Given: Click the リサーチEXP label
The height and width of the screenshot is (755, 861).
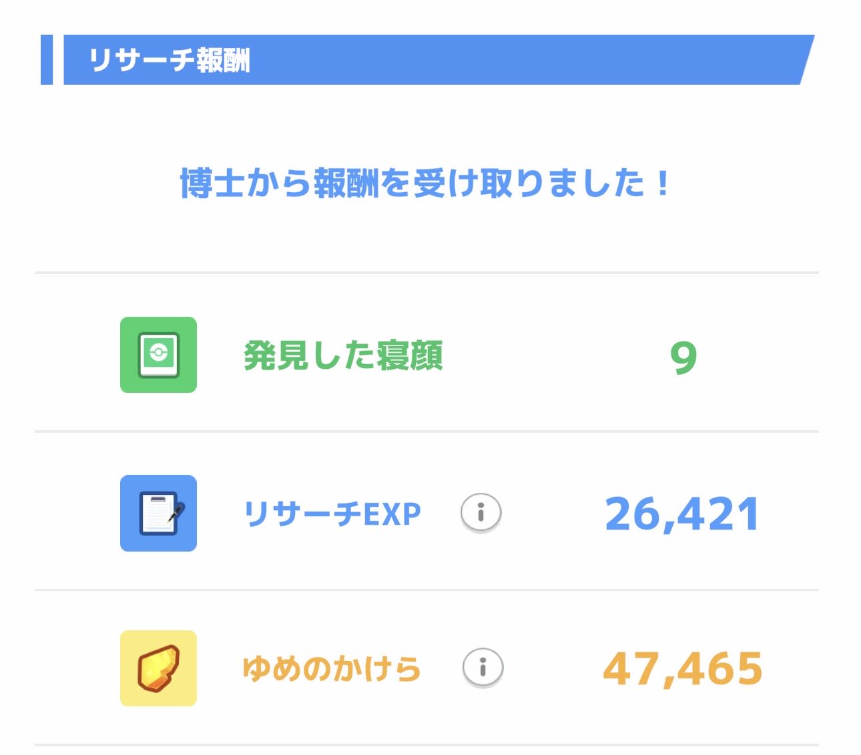Looking at the screenshot, I should [332, 514].
